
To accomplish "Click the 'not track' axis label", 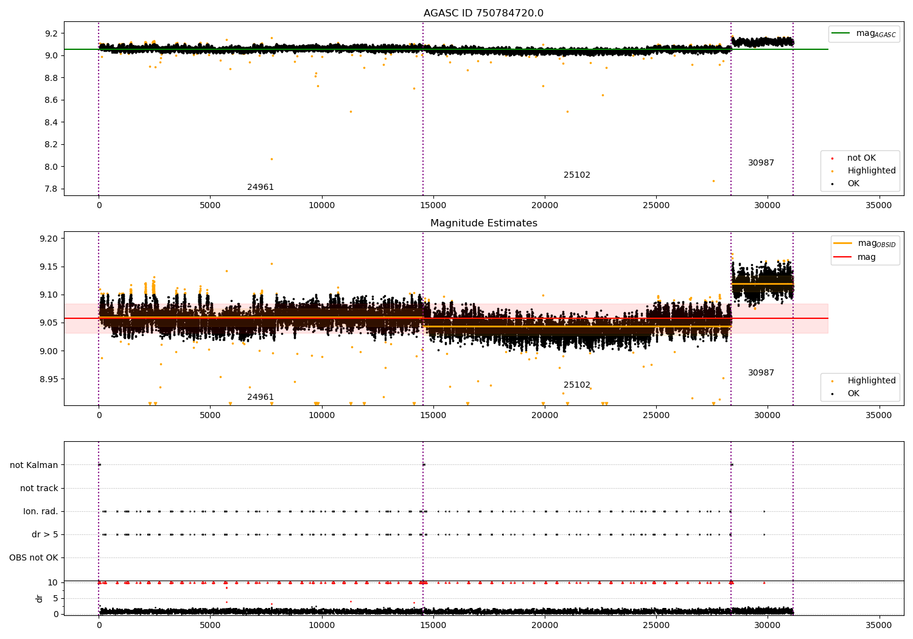I will pyautogui.click(x=39, y=489).
